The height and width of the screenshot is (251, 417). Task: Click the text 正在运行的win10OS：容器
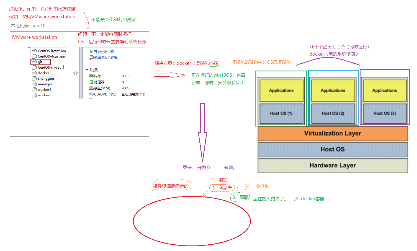pyautogui.click(x=218, y=75)
